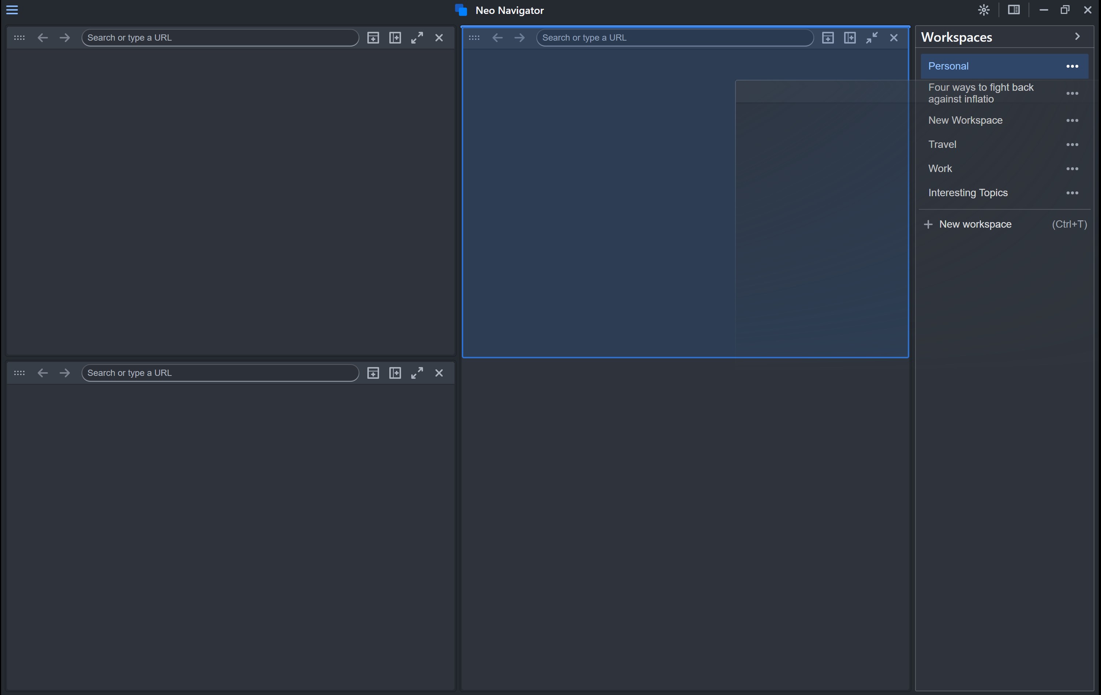Maximize the top-left pane

417,38
